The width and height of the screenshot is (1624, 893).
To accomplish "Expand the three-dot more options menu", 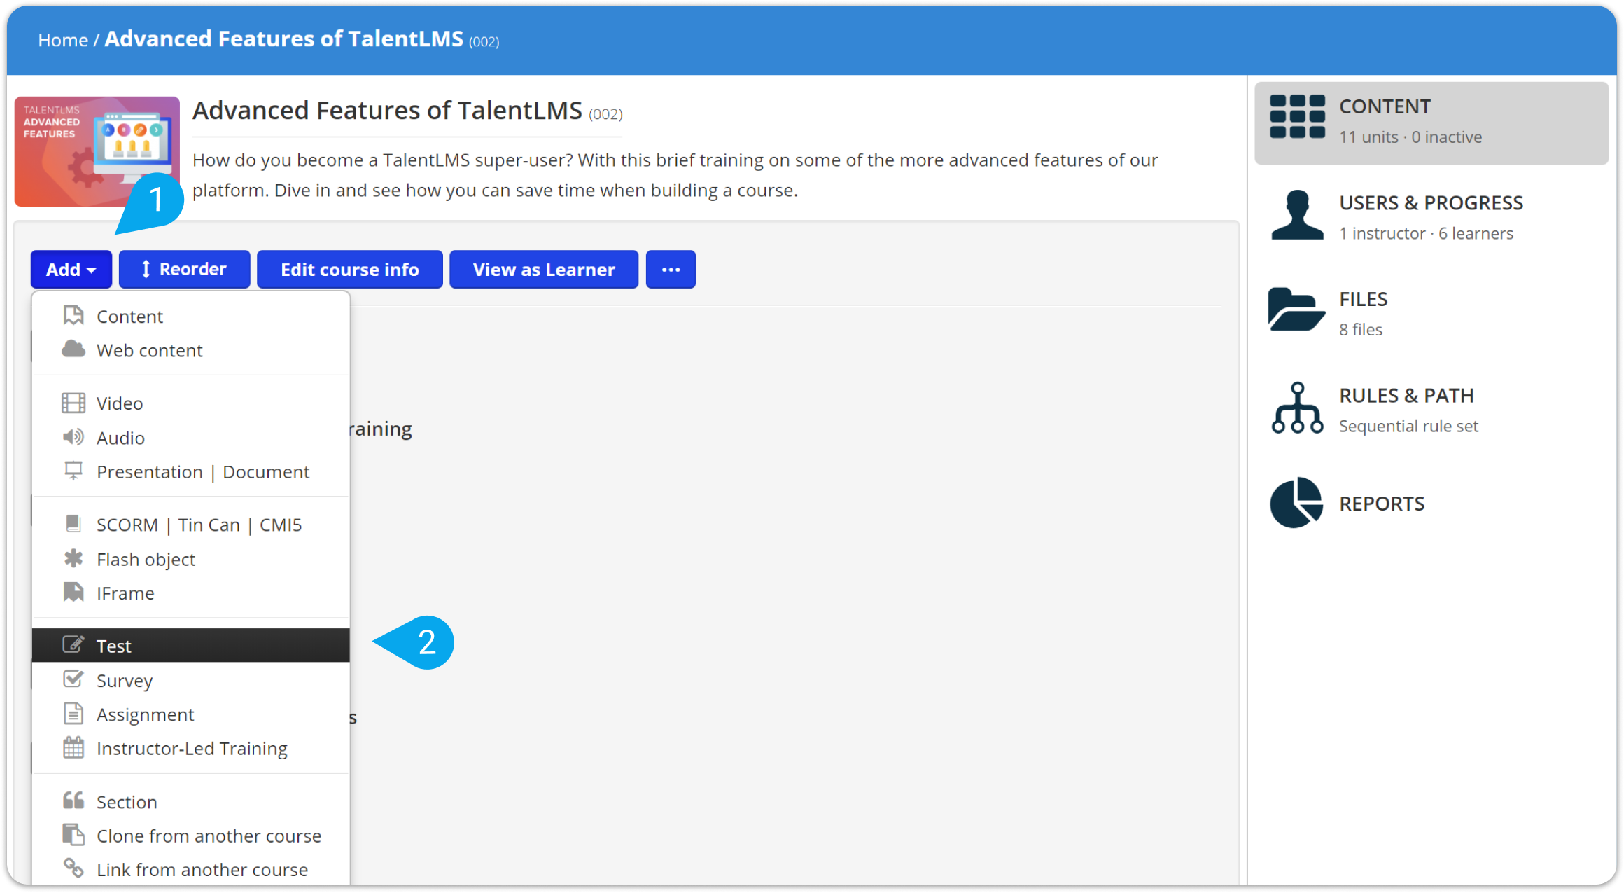I will point(669,268).
